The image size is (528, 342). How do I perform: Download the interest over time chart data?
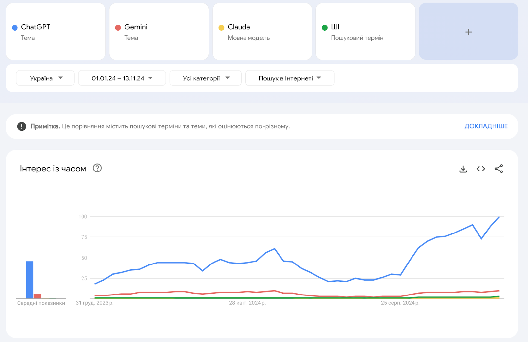coord(463,169)
